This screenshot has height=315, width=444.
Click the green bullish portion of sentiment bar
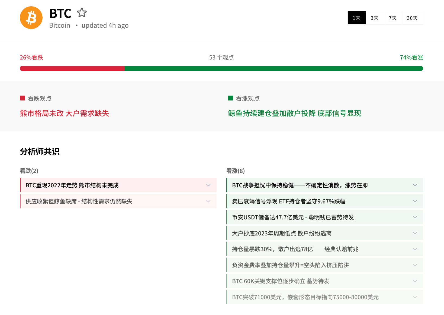[x=274, y=68]
